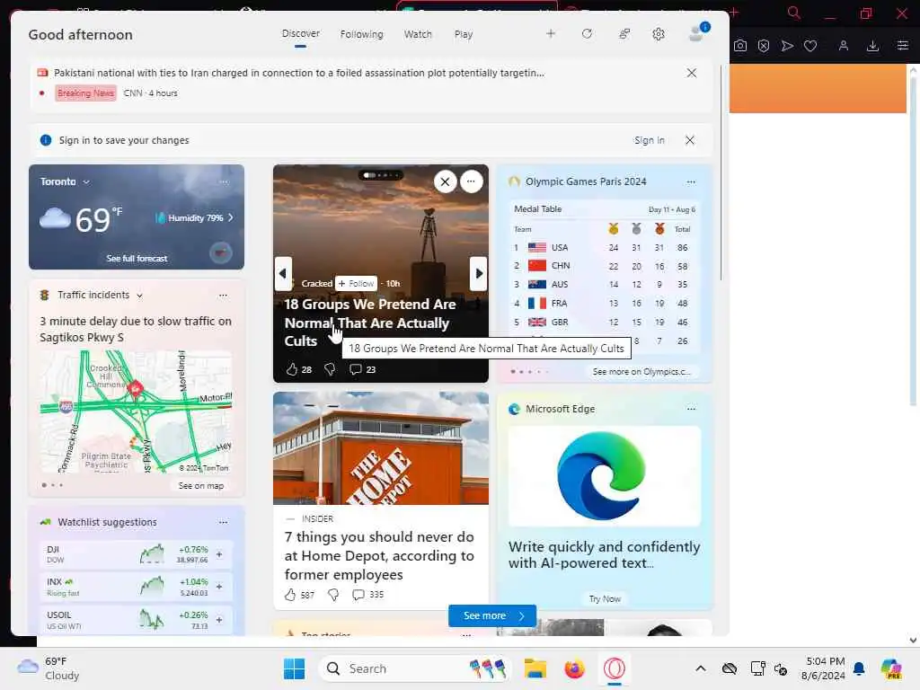Open weather widget more options
This screenshot has height=690, width=920.
224,181
